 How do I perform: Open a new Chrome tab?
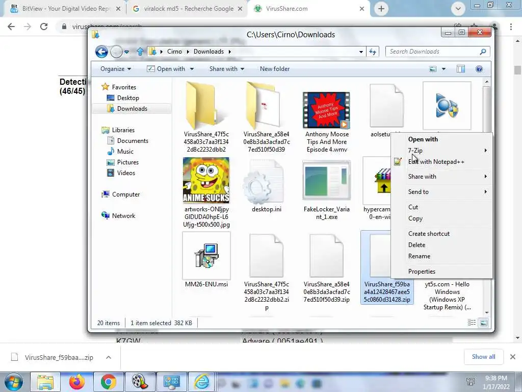[381, 9]
